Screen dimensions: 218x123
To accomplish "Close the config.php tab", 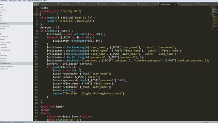I will tap(56, 4).
